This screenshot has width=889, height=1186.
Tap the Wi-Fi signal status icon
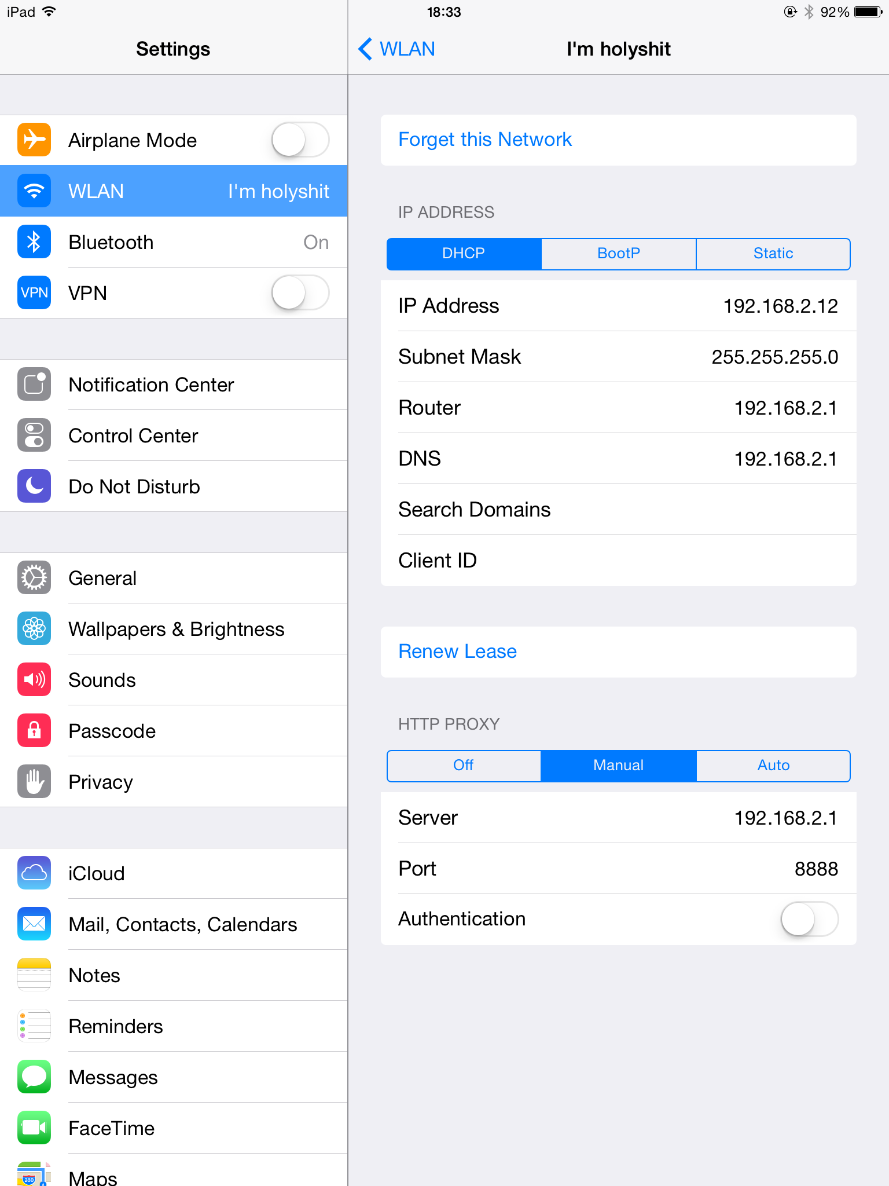click(49, 12)
